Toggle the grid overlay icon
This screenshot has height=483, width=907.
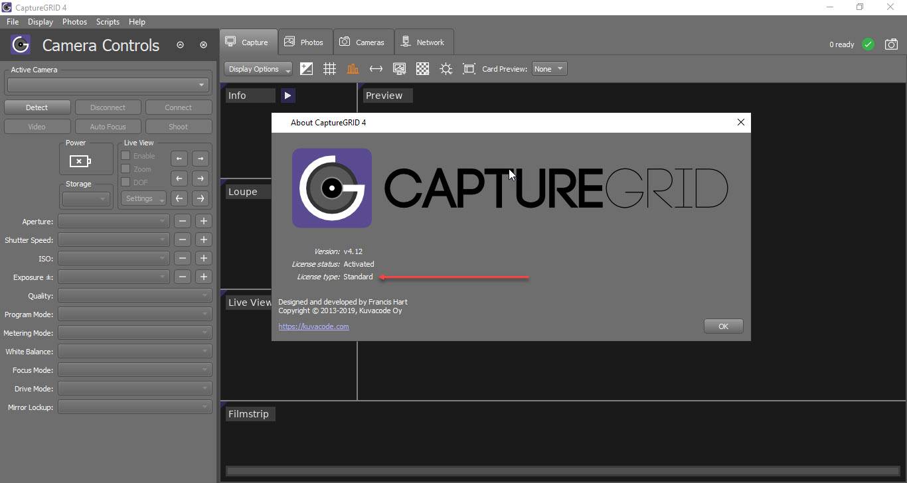pyautogui.click(x=329, y=69)
